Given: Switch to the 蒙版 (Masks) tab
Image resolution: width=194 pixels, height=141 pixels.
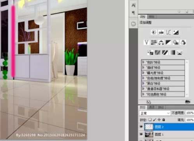Looking at the screenshot, I should coord(151,17).
